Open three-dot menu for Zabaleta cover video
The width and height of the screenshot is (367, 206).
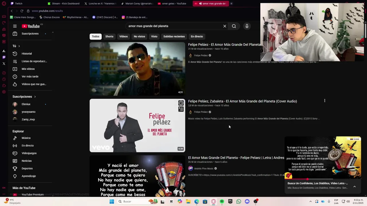[x=325, y=101]
